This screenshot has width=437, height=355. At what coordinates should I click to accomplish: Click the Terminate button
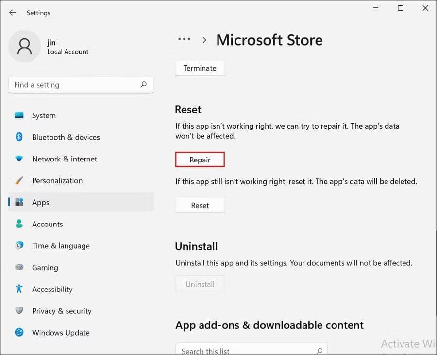200,68
